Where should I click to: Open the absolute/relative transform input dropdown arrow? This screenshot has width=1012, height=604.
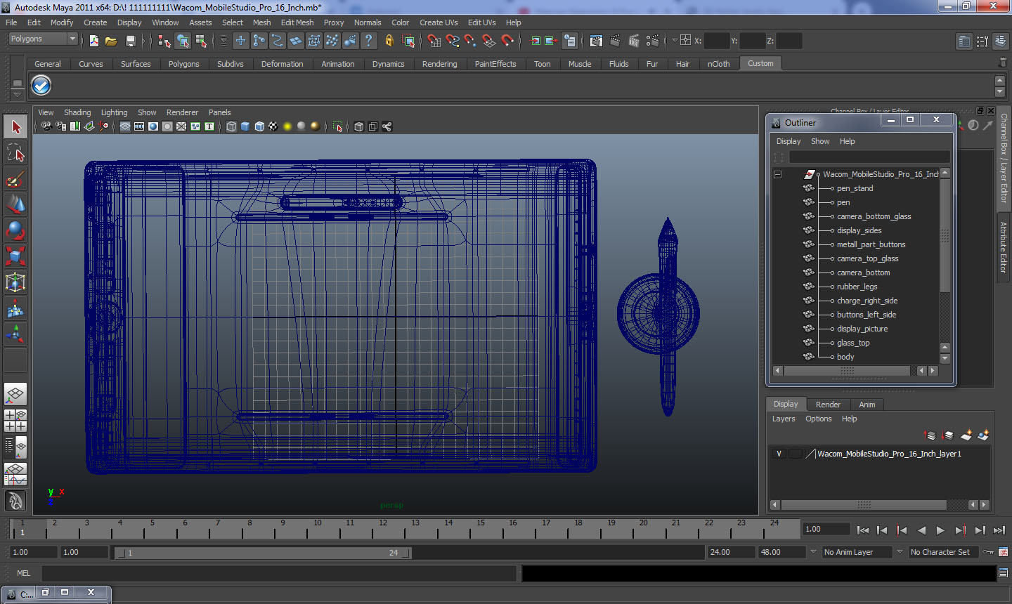[675, 41]
